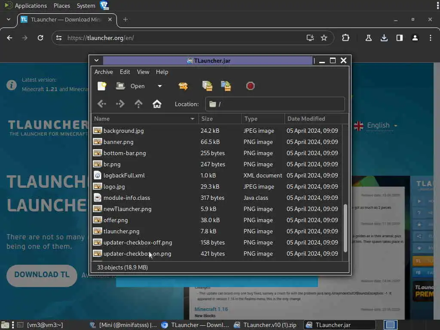Open the Archive menu
The height and width of the screenshot is (330, 440).
point(104,72)
